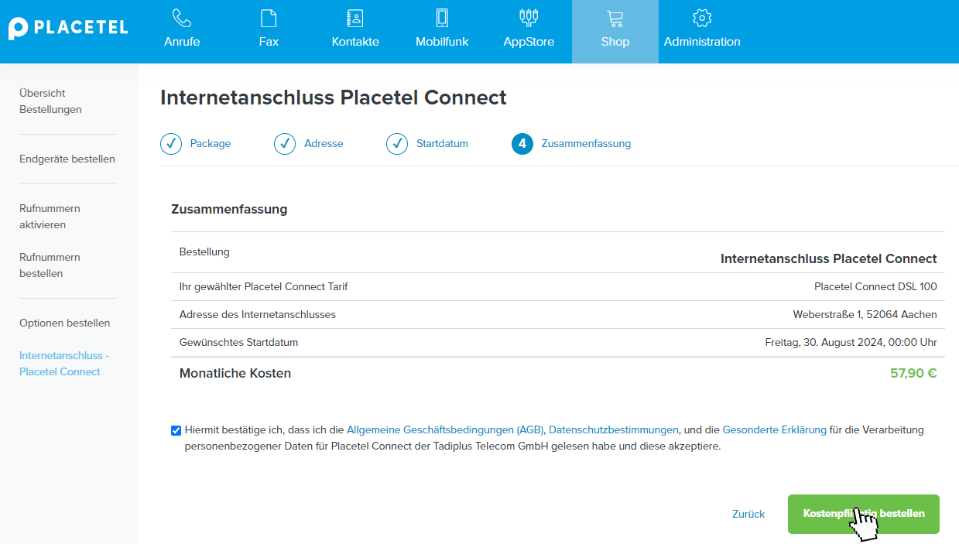Click the Package step checkmark circle
959x544 pixels.
171,144
